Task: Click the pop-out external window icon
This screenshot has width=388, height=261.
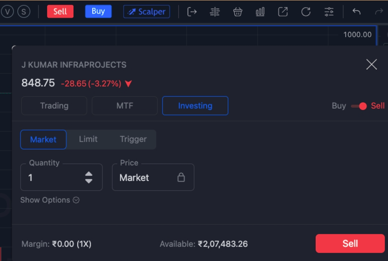Action: pyautogui.click(x=283, y=12)
